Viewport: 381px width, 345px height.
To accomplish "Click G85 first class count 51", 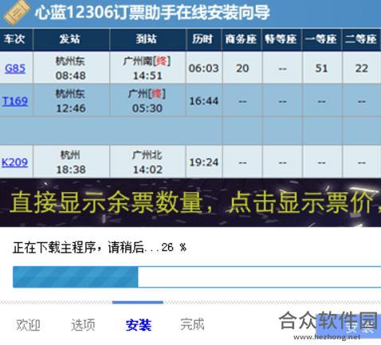I will pyautogui.click(x=321, y=69).
